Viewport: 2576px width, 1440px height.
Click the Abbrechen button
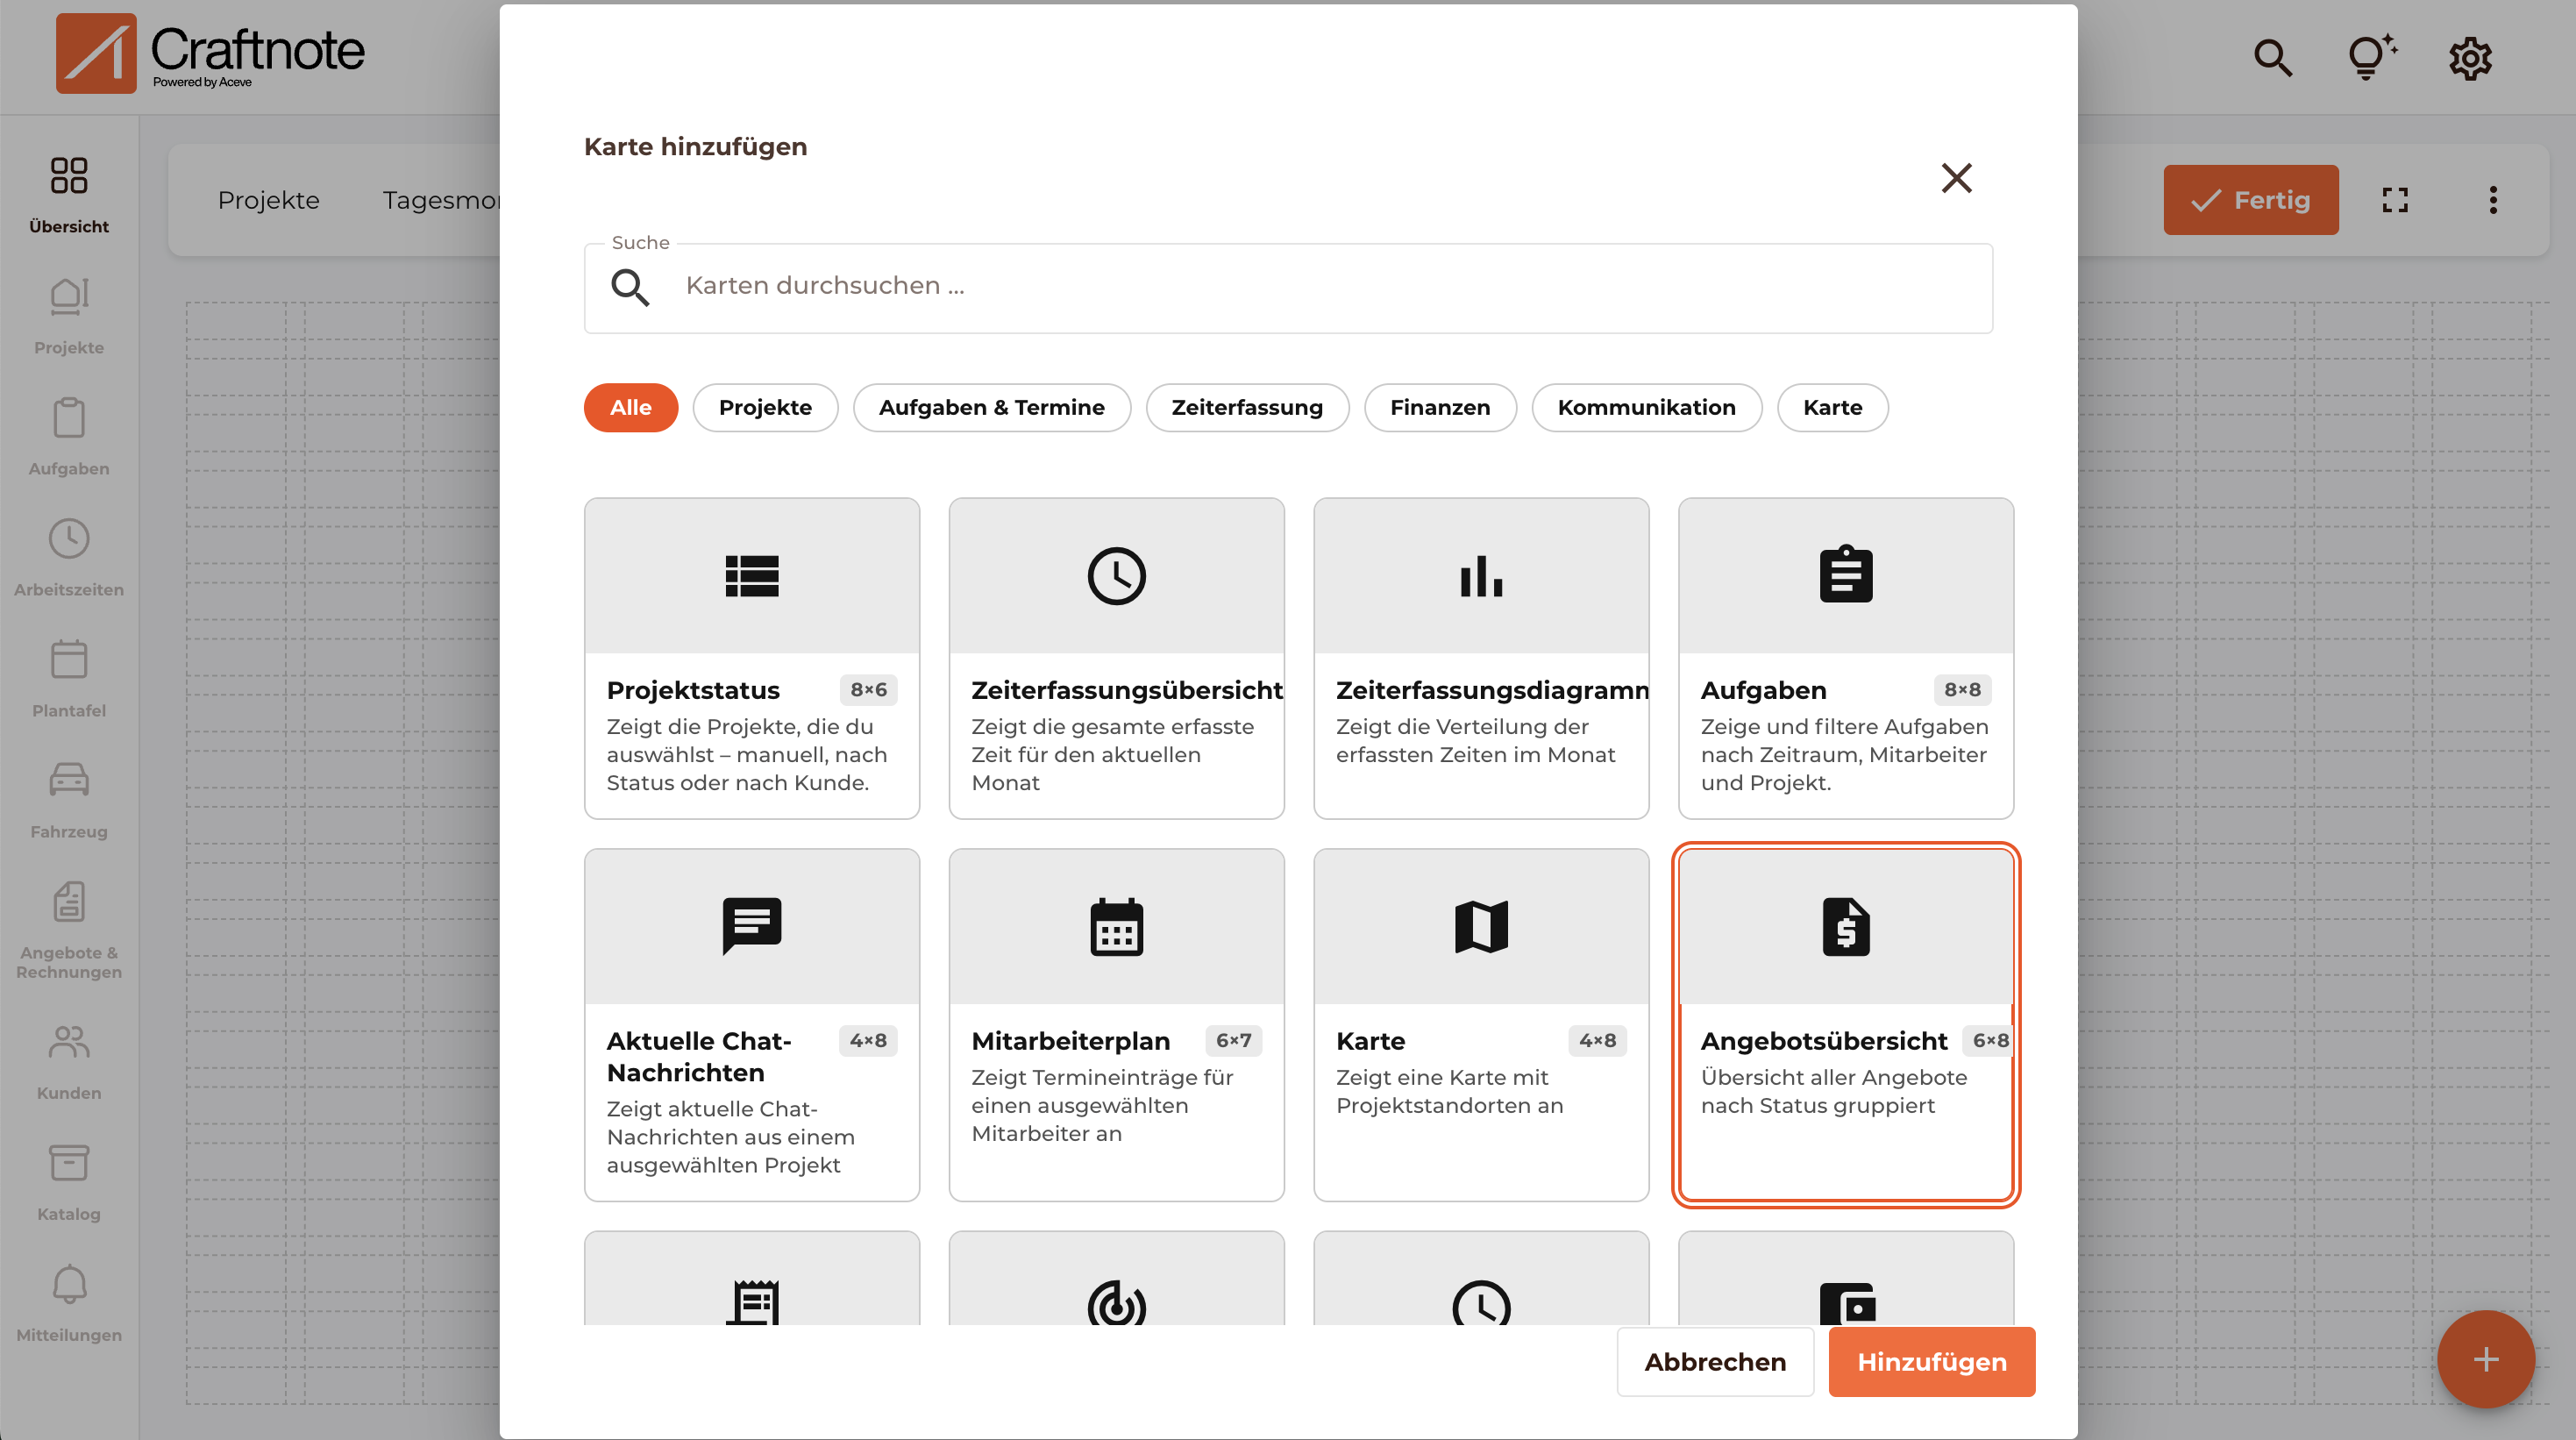[1715, 1361]
